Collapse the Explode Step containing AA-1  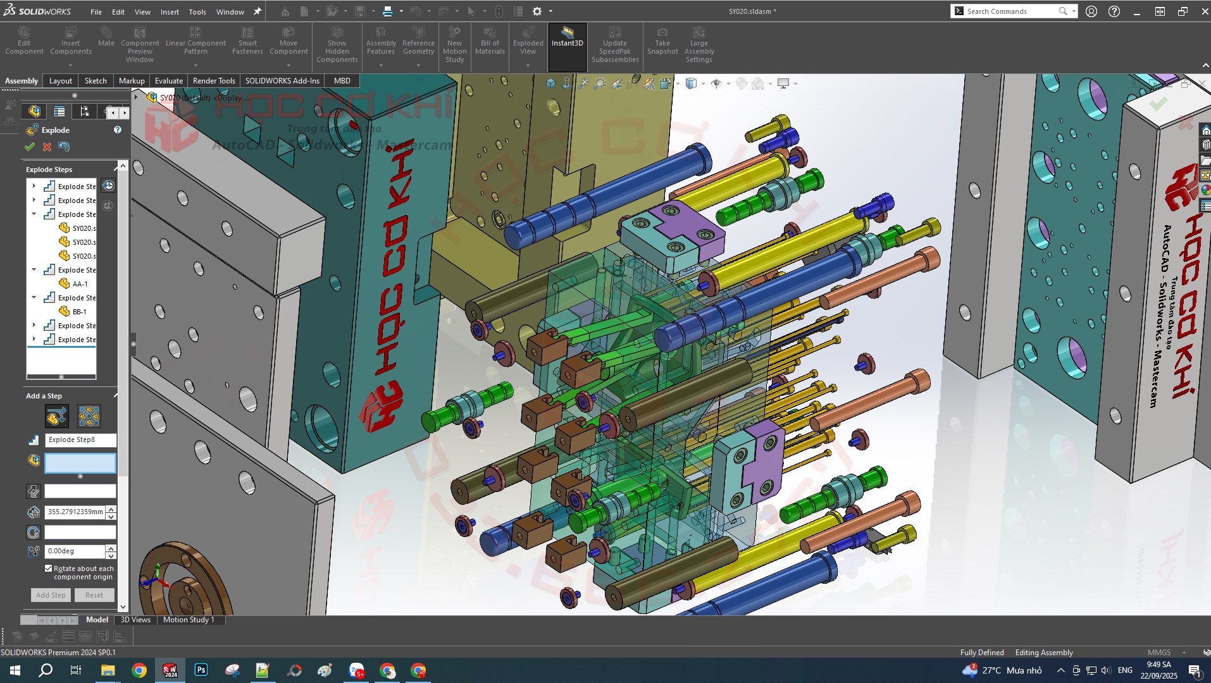(34, 269)
